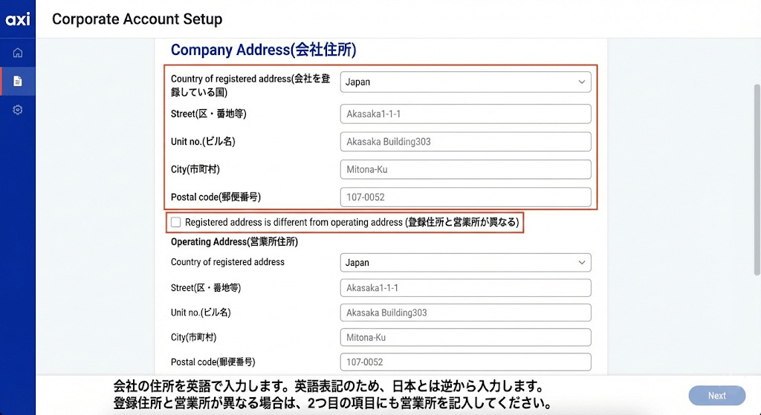Screen dimensions: 761x415
Task: Click Operating Address Unit no. field
Action: coord(465,313)
